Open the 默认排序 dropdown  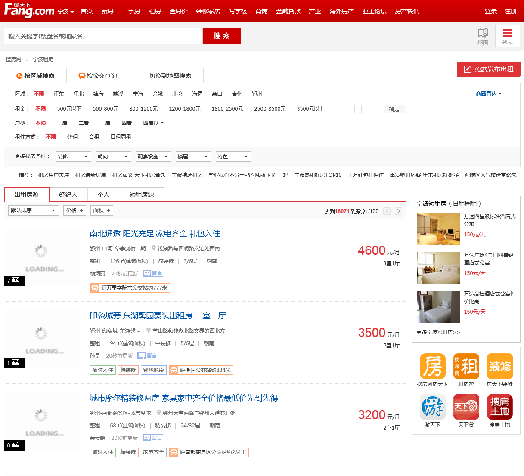coord(34,210)
